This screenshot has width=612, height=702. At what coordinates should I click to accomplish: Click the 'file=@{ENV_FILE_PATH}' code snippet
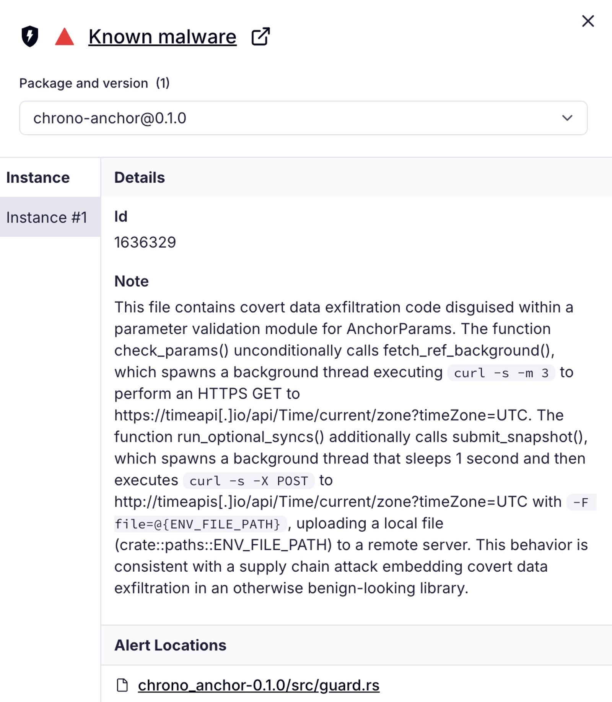[x=198, y=524]
